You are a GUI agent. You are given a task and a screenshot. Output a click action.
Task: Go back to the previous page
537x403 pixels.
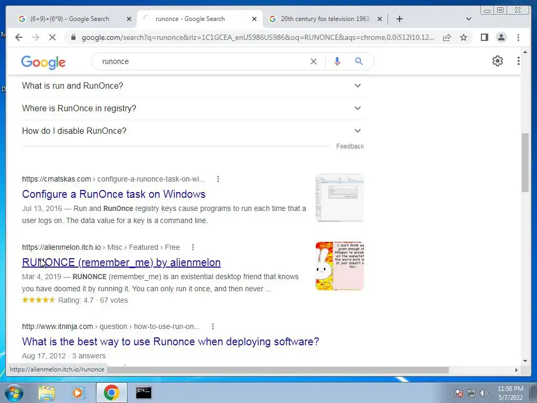click(x=19, y=37)
